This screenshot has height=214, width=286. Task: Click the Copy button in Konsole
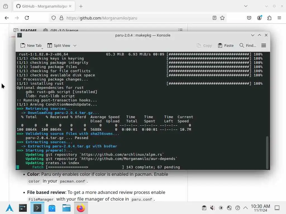[204, 45]
